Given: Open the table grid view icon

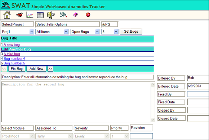Looking at the screenshot, I should pyautogui.click(x=40, y=15).
